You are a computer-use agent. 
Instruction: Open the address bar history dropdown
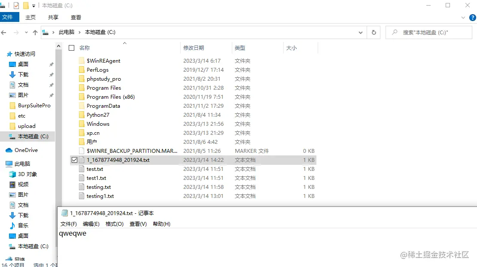point(361,32)
